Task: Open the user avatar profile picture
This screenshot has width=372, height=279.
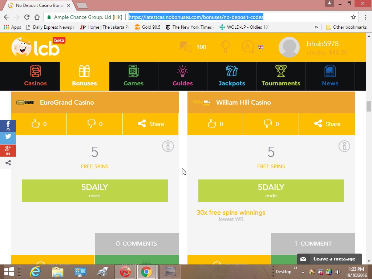Action: [x=289, y=47]
